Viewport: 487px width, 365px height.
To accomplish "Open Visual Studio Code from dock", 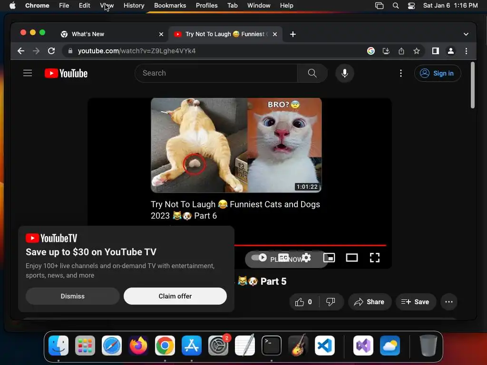I will [324, 346].
